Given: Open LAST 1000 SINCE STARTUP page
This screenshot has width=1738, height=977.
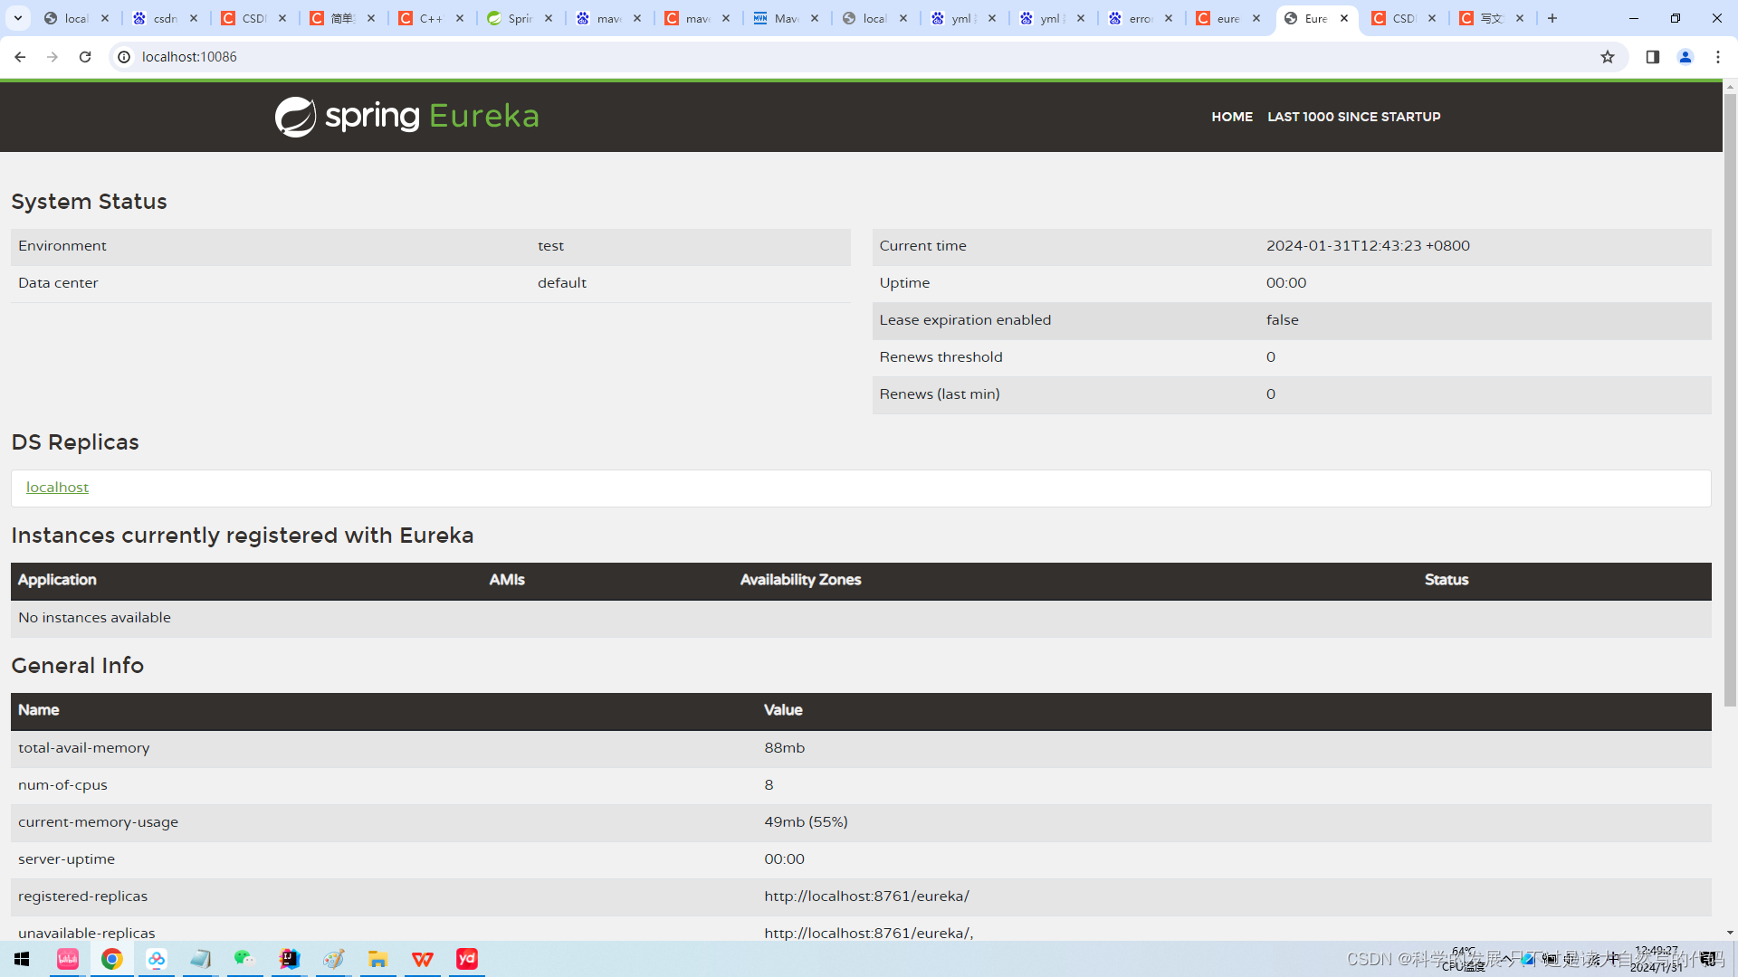Looking at the screenshot, I should [x=1353, y=117].
